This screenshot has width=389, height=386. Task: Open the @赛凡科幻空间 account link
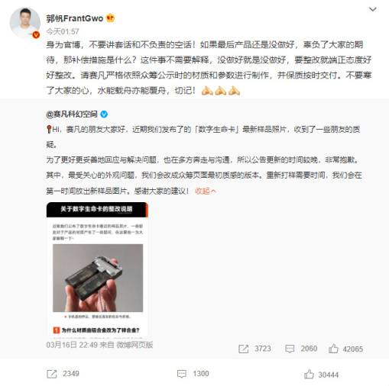pos(72,114)
